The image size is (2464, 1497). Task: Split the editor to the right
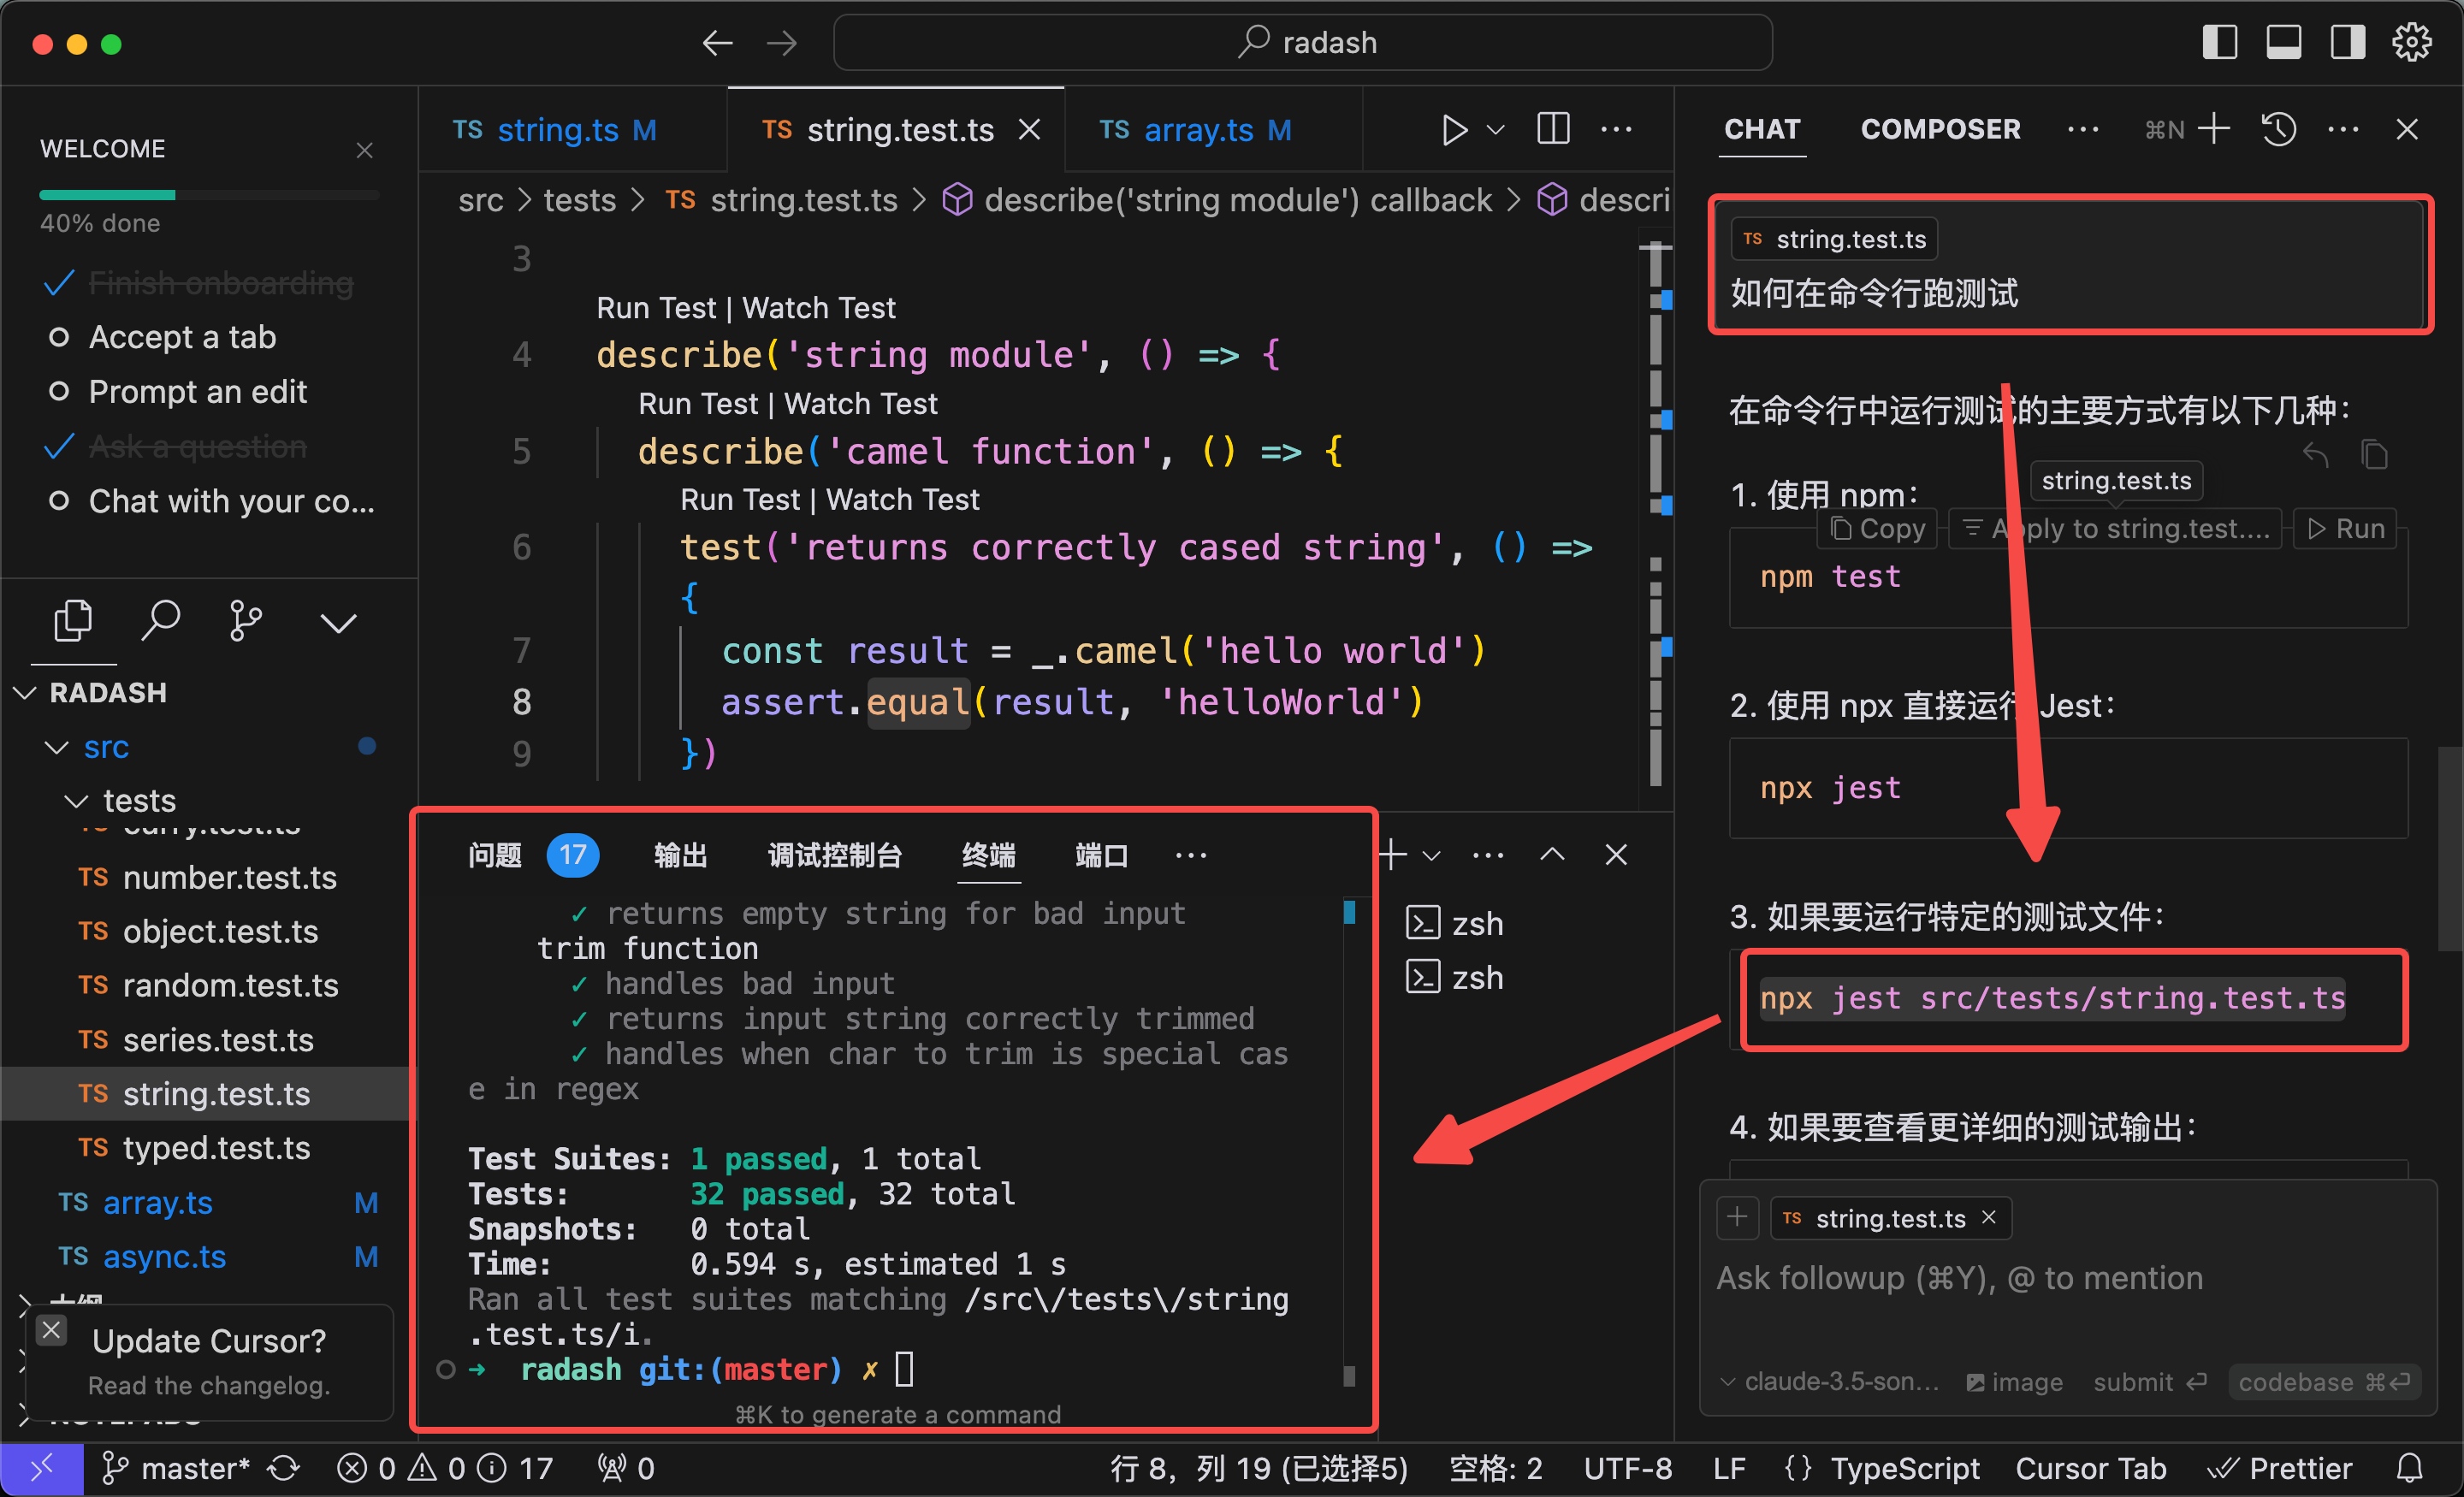pos(1553,129)
